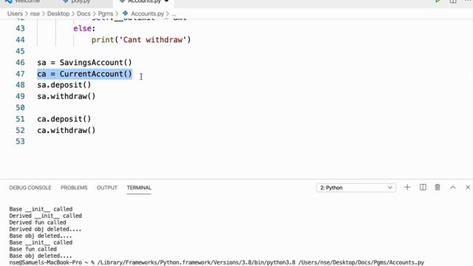
Task: Click 'sa.deposit()' on line 48
Action: (64, 85)
